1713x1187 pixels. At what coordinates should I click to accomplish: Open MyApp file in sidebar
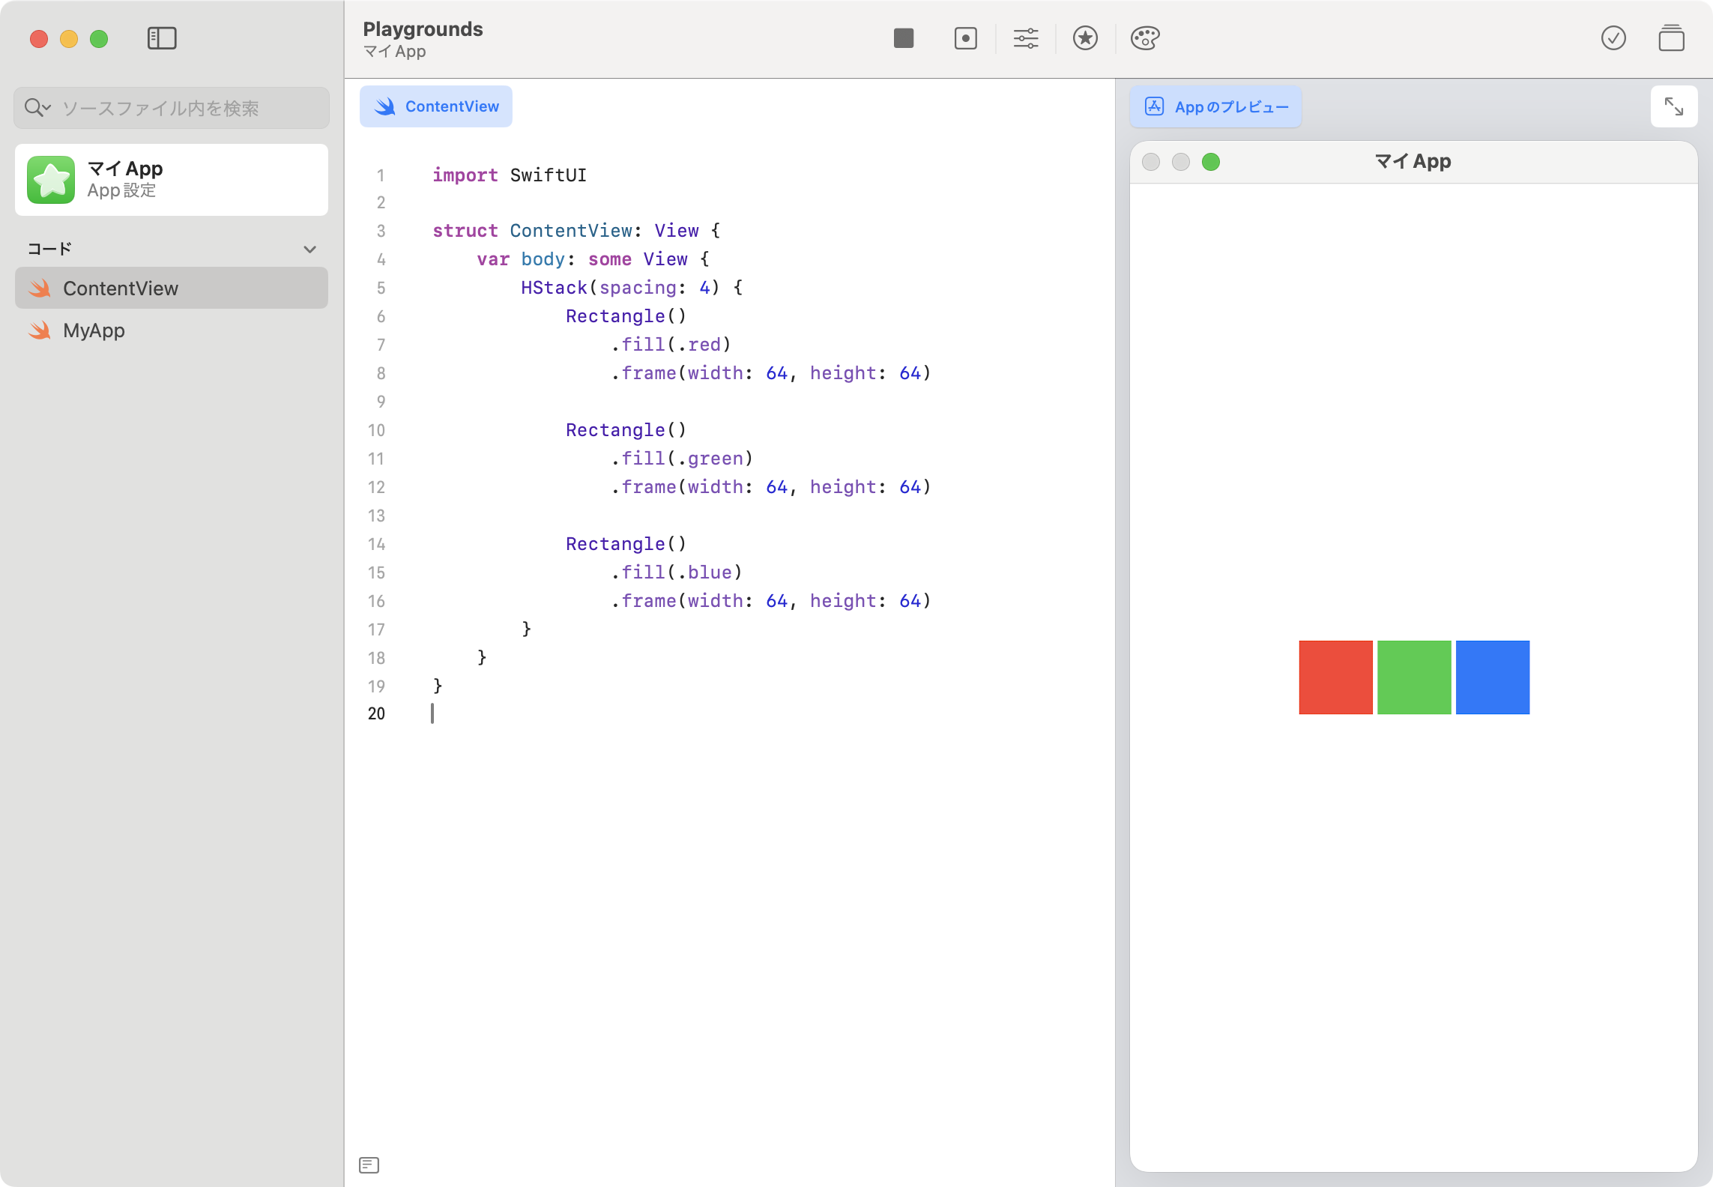click(x=94, y=330)
